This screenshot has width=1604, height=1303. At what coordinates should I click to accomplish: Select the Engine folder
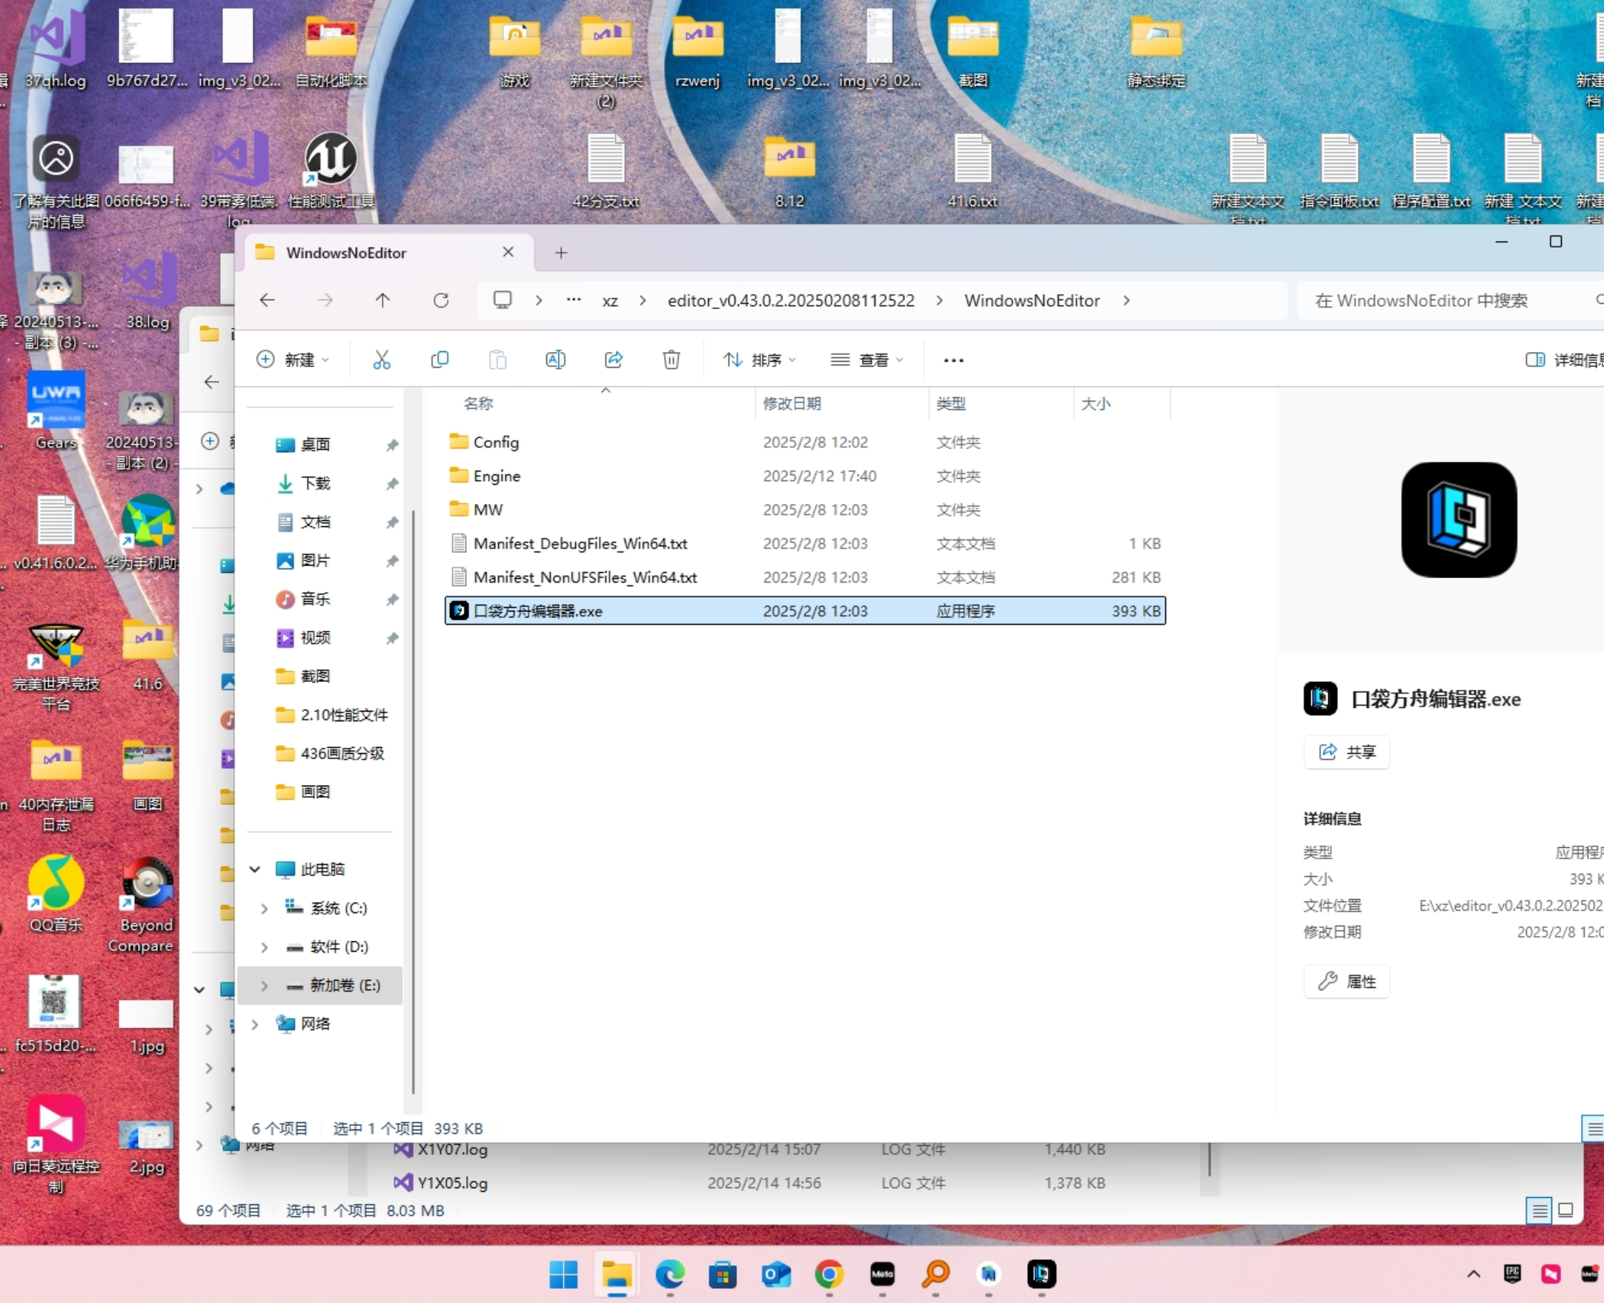[496, 476]
